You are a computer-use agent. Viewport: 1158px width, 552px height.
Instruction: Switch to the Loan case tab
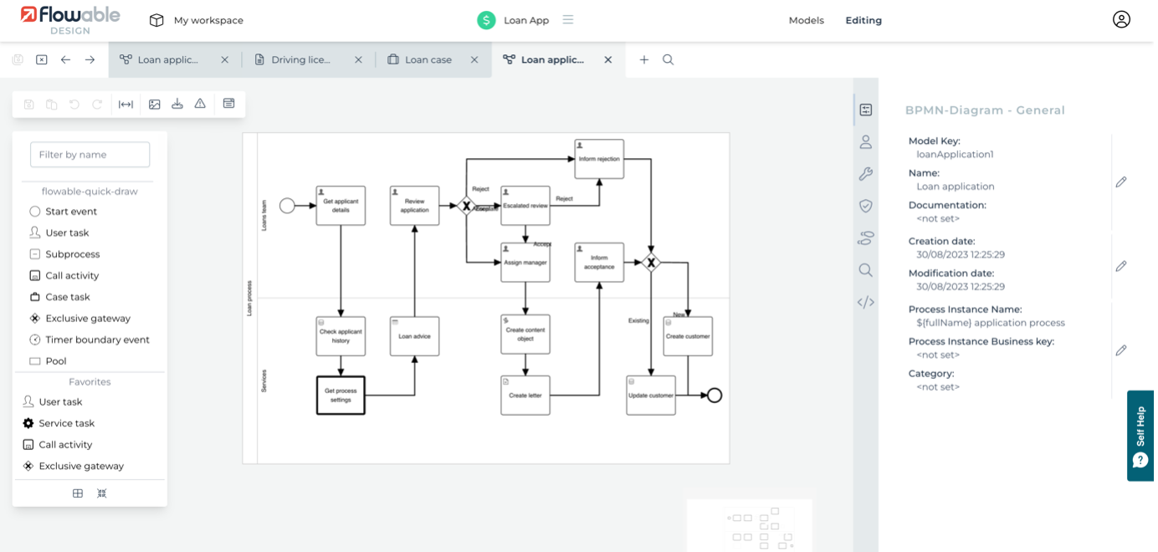coord(428,60)
